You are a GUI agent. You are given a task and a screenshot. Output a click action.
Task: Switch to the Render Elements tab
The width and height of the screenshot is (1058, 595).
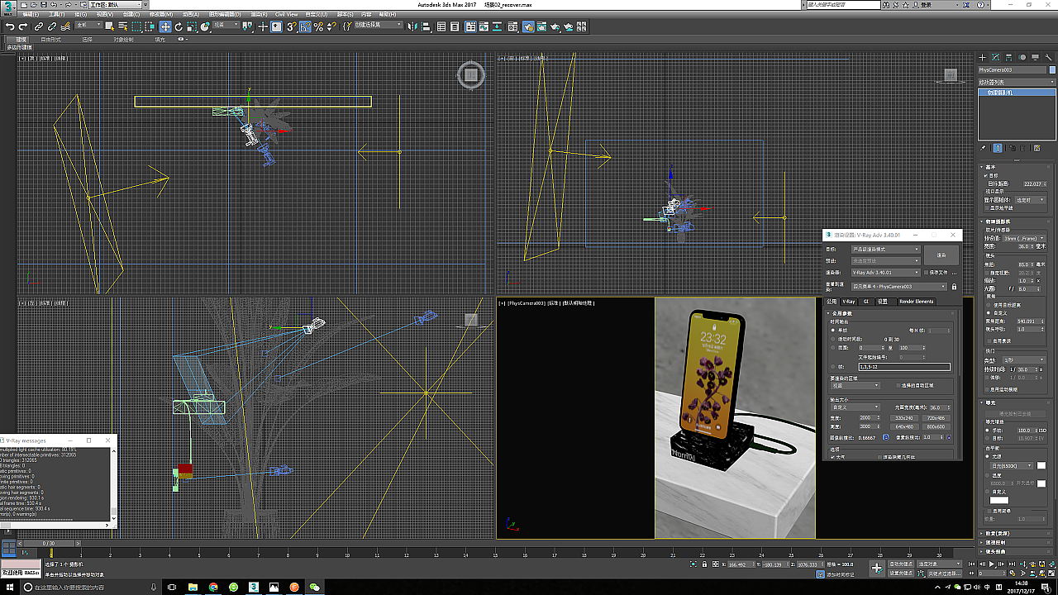(x=916, y=302)
